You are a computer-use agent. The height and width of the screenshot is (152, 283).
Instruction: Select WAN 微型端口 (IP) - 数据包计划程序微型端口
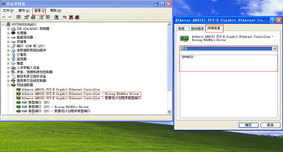(56, 111)
